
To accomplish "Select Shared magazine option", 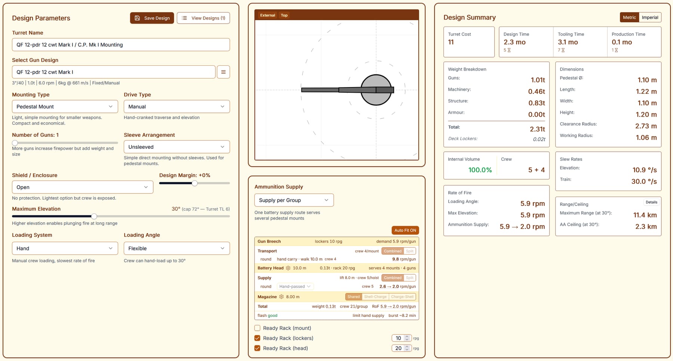I will coord(353,297).
